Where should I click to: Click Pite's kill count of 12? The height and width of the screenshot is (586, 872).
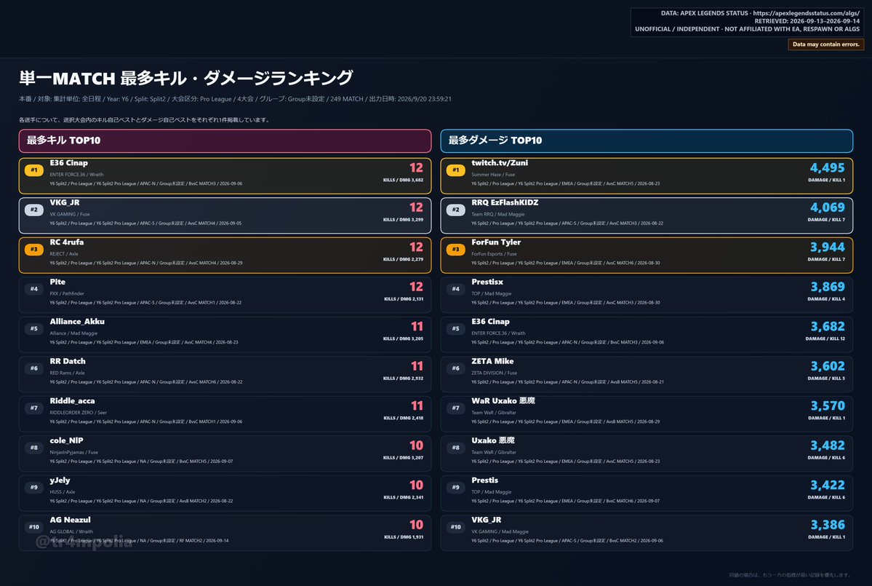click(x=416, y=287)
